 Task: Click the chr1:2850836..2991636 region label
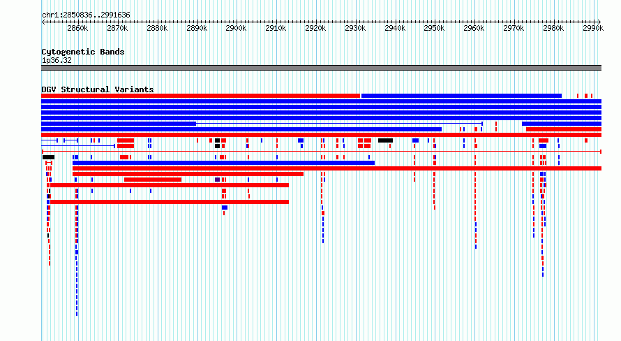click(x=86, y=15)
